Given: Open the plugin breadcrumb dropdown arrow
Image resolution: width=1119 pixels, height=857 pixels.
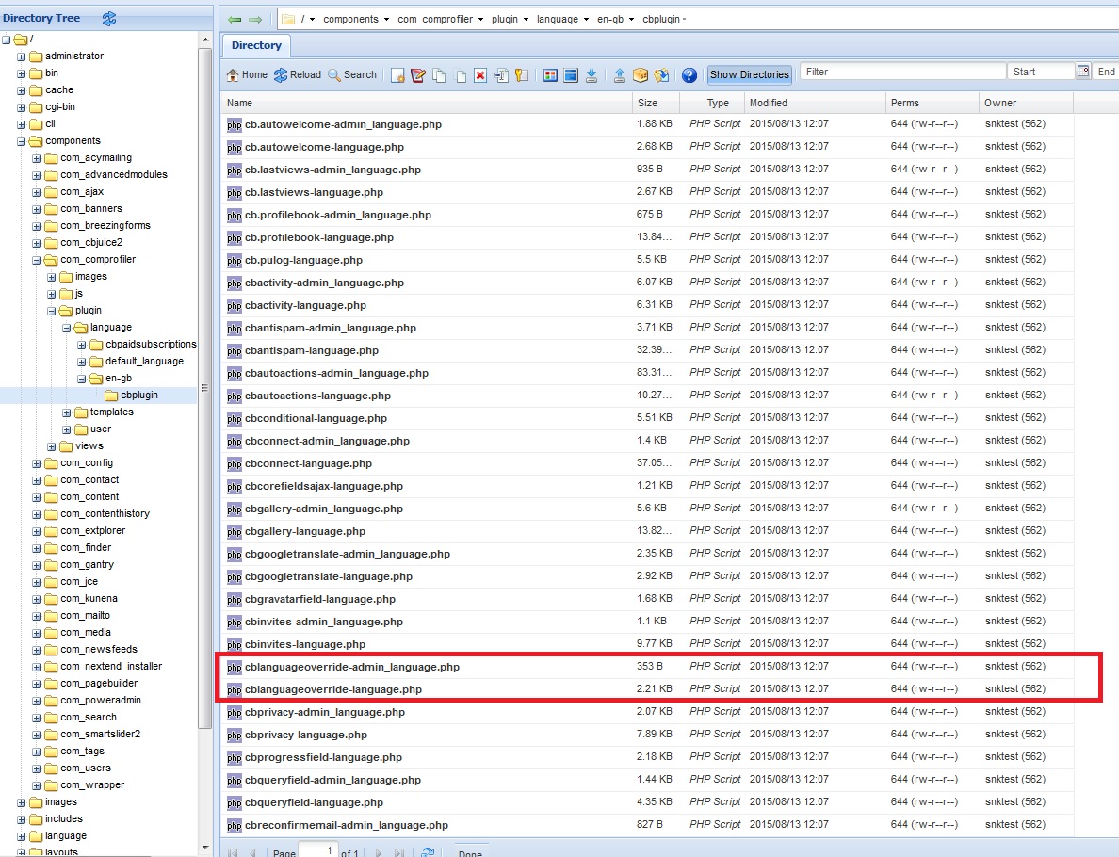Looking at the screenshot, I should [526, 19].
